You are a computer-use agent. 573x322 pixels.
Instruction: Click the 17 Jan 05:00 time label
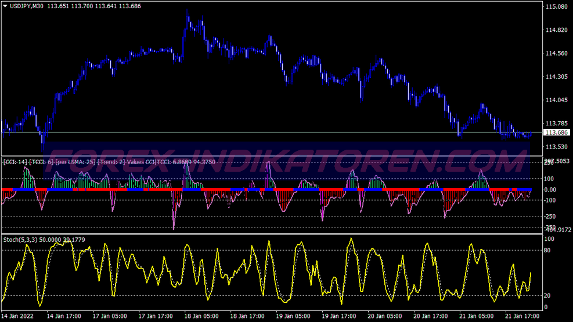[110, 316]
